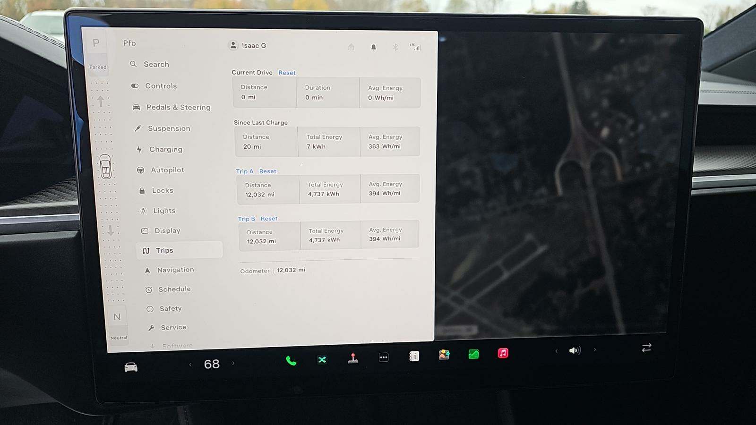Open the all apps three-dot launcher
756x425 pixels.
tap(384, 357)
